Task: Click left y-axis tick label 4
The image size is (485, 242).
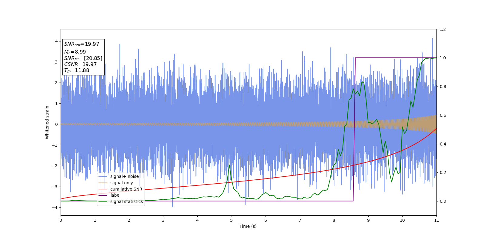Action: click(56, 41)
